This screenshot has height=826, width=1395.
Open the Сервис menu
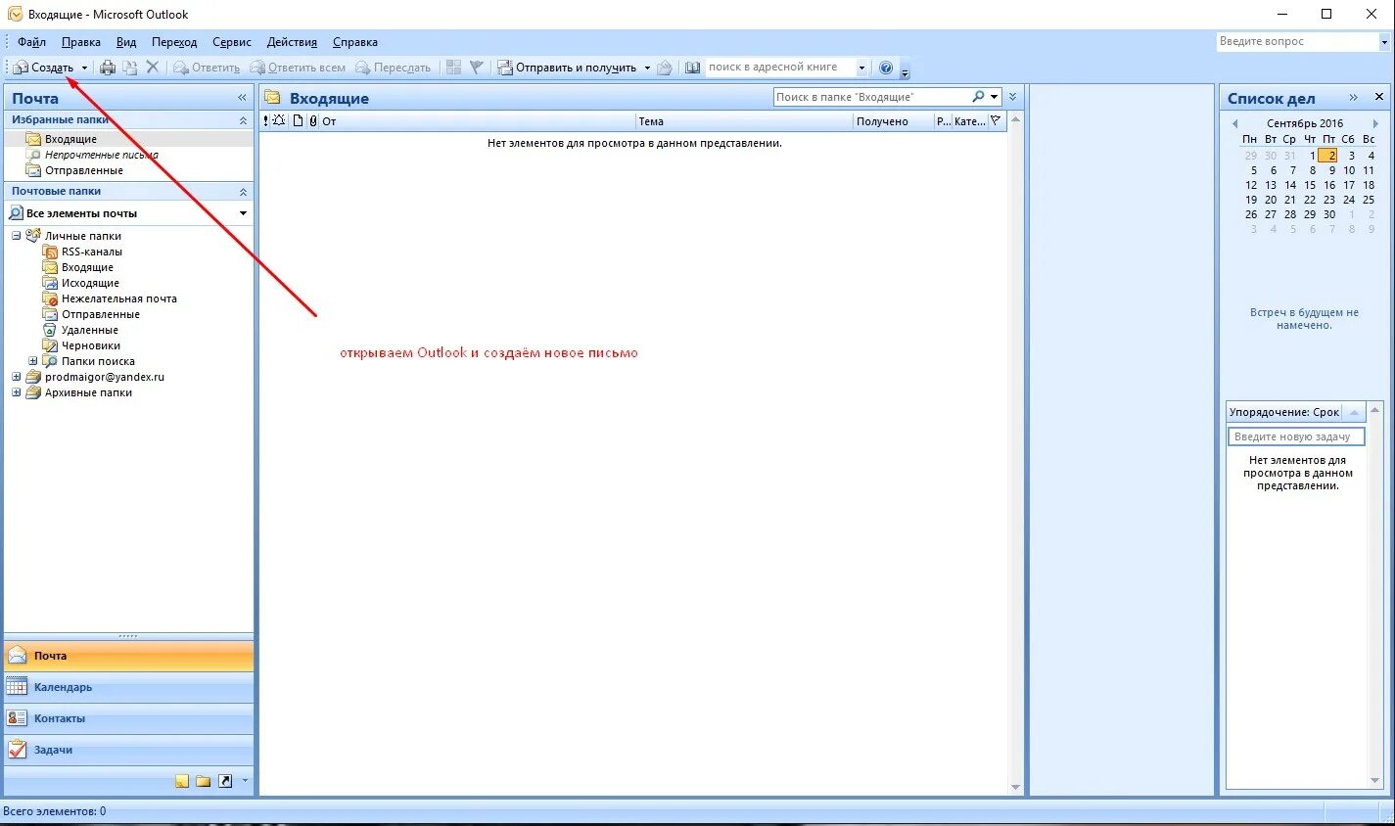tap(232, 42)
